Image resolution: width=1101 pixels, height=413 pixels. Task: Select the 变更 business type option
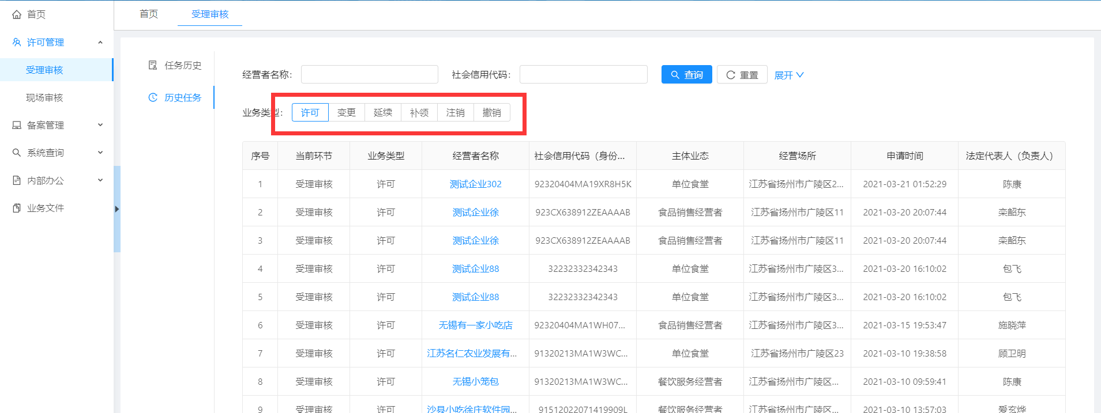pyautogui.click(x=347, y=112)
